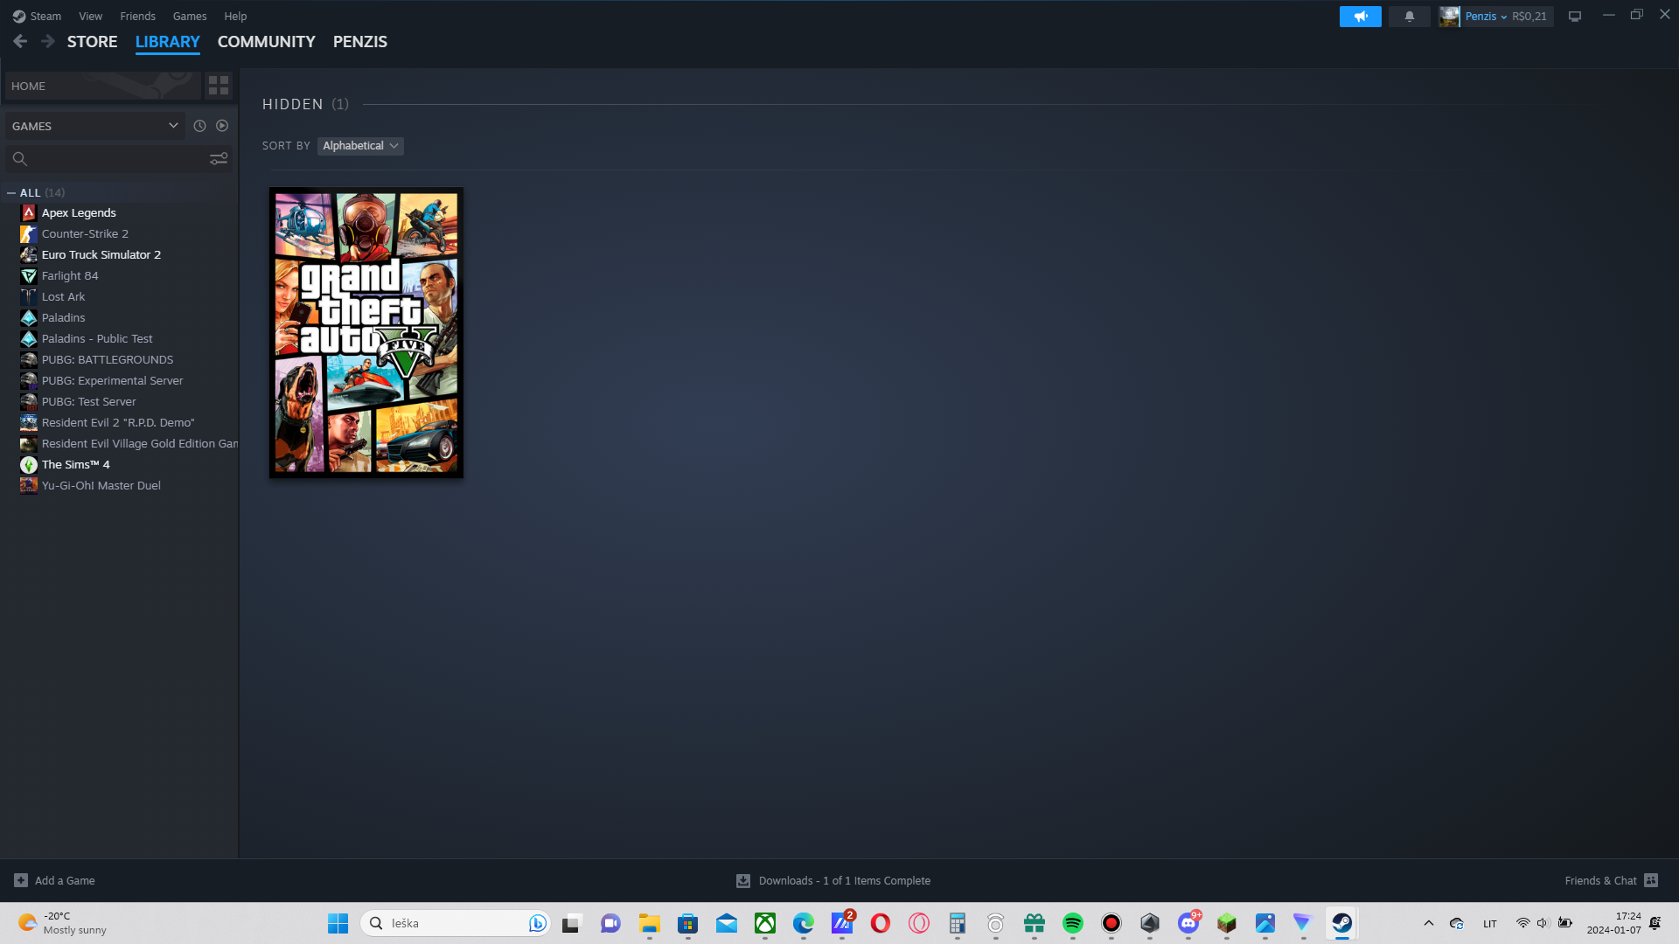Toggle the ready-to-play filter icon
Image resolution: width=1679 pixels, height=944 pixels.
[222, 126]
